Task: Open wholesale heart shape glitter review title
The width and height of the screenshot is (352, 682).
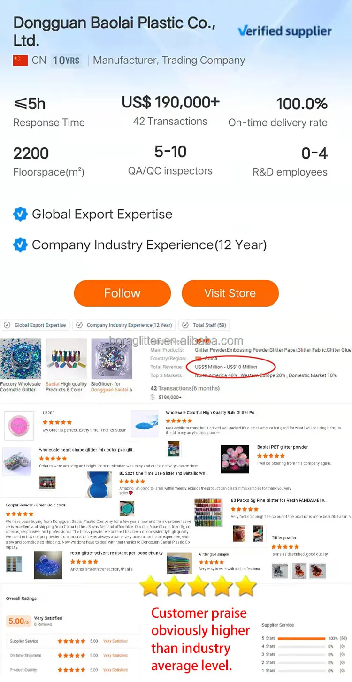Action: 87,450
